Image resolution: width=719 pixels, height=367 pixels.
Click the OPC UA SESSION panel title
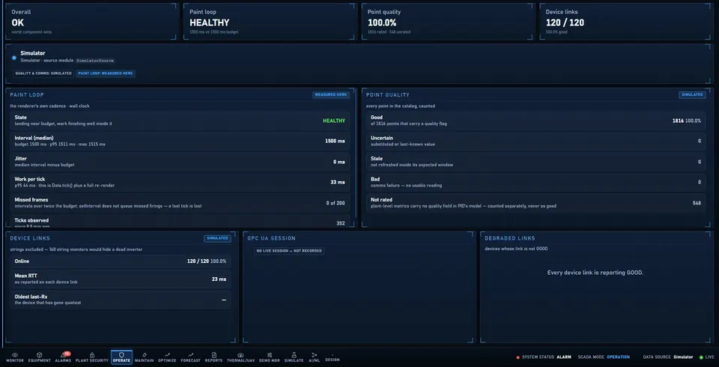(271, 238)
